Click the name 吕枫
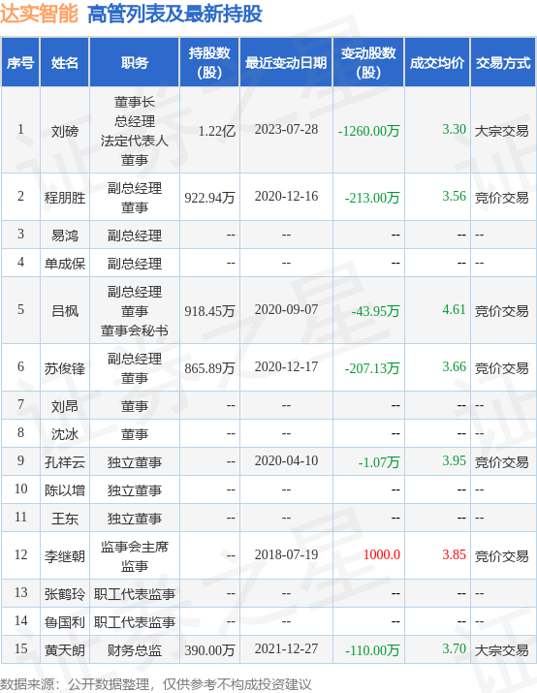 [x=65, y=311]
